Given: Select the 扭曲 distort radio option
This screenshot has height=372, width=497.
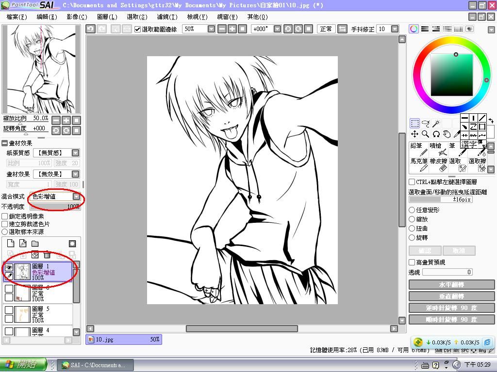Looking at the screenshot, I should pyautogui.click(x=412, y=228).
